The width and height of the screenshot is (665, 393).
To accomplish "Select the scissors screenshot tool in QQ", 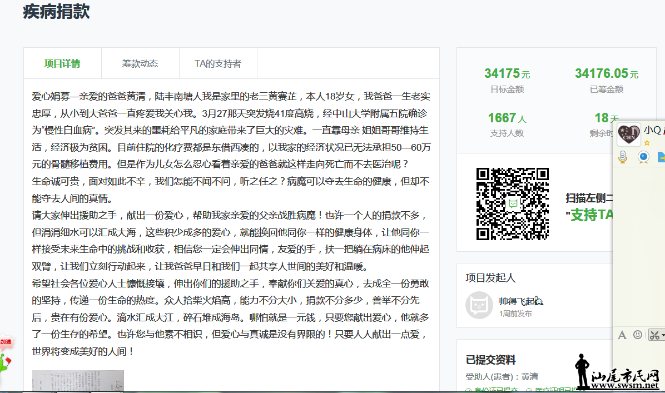I will [x=654, y=335].
